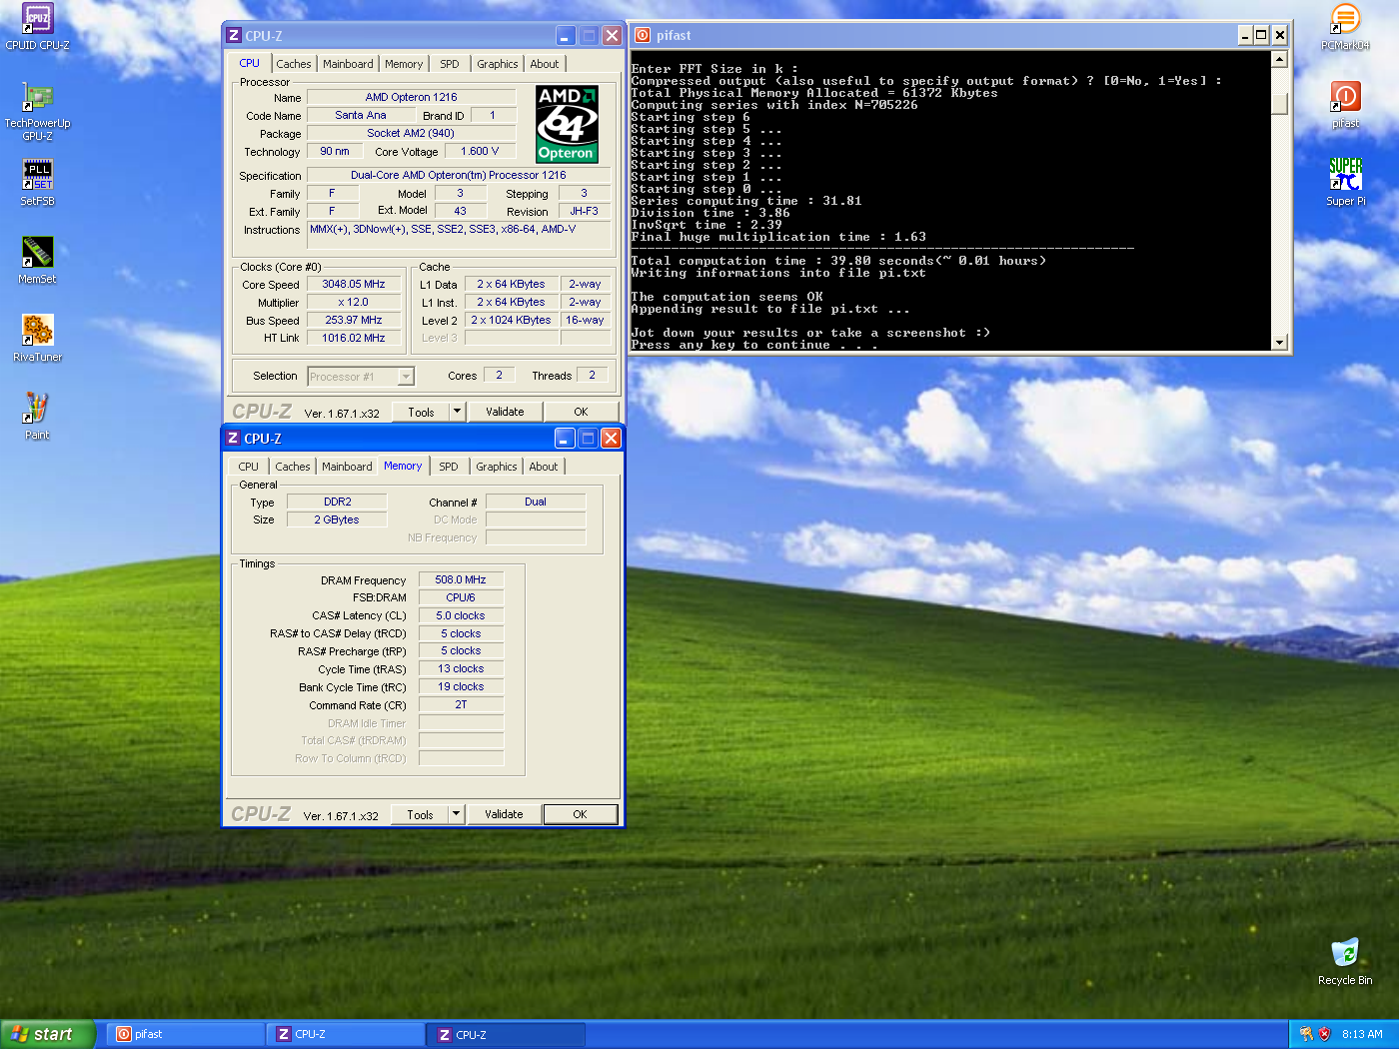The image size is (1399, 1049).
Task: Click the AMD Opteron 64 logo
Action: (567, 124)
